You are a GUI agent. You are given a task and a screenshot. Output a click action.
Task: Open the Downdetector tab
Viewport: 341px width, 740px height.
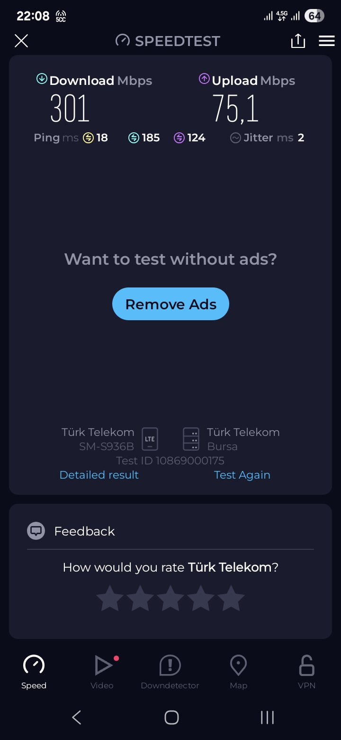tap(170, 672)
